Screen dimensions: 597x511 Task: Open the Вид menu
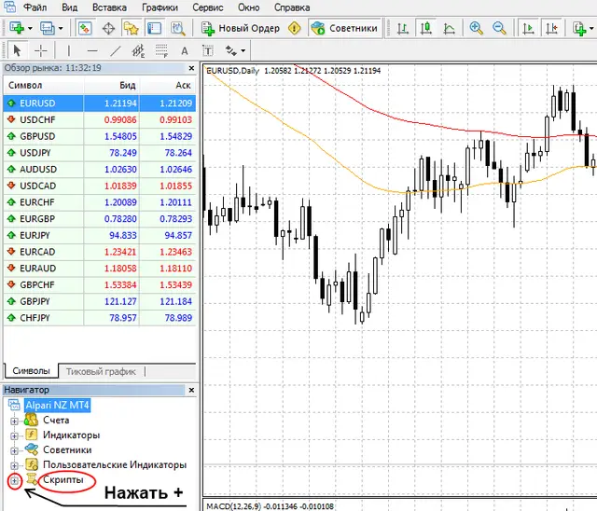coord(69,7)
